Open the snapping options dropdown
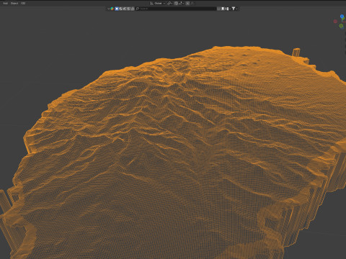The image size is (346, 259). (x=182, y=4)
